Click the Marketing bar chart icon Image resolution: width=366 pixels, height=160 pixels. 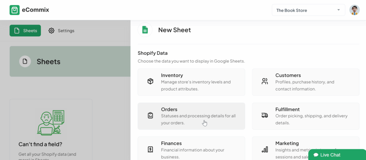[x=265, y=150]
